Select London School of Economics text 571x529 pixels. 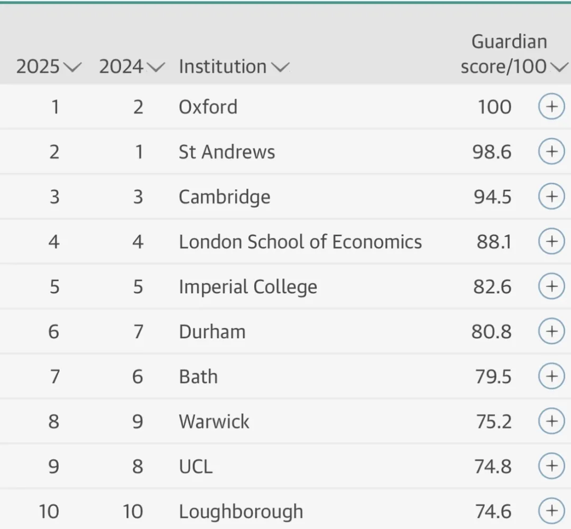point(300,242)
